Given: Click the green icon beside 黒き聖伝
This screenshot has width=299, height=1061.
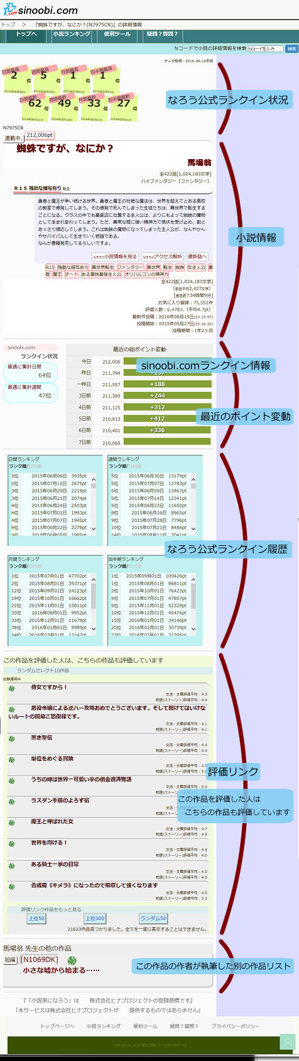Looking at the screenshot, I should [x=11, y=738].
